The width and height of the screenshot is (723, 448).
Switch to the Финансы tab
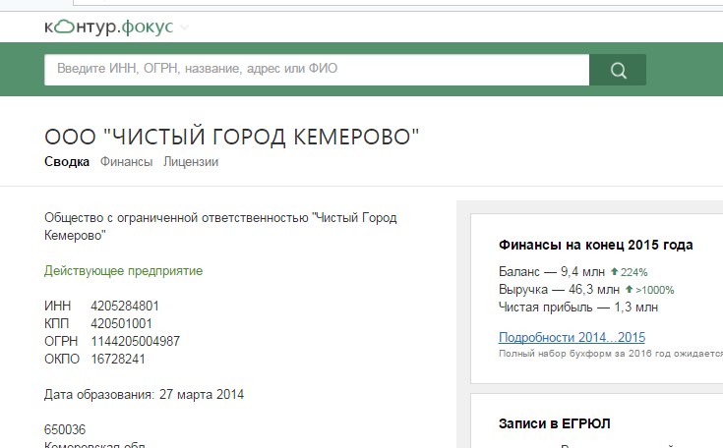(x=126, y=162)
